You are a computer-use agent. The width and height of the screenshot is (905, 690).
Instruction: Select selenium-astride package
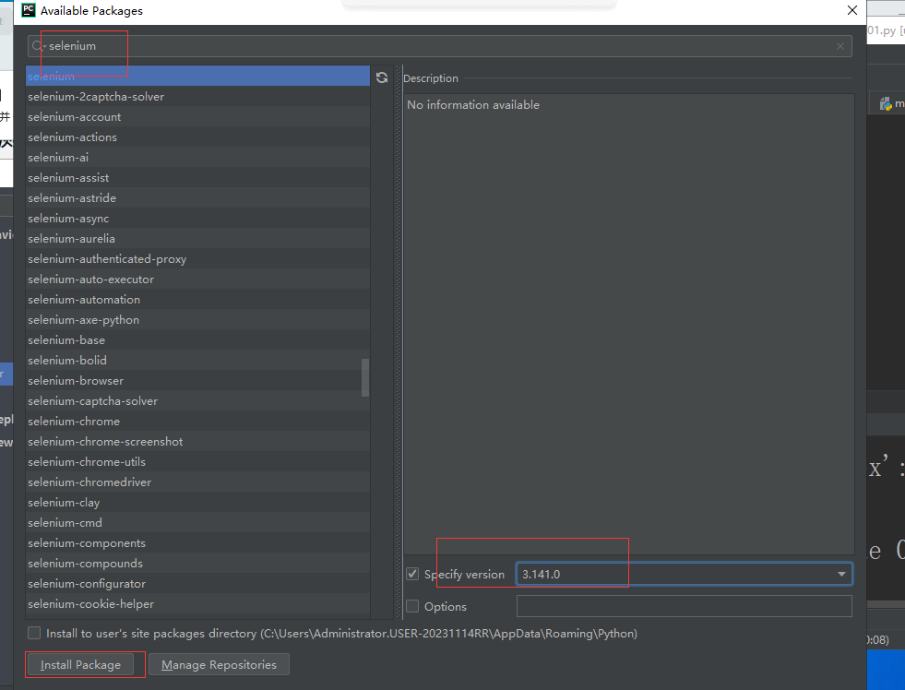pos(197,198)
